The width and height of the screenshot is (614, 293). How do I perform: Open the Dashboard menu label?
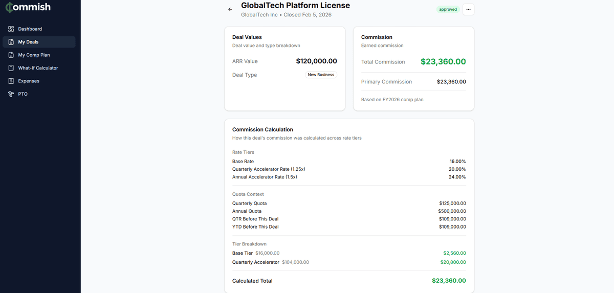pyautogui.click(x=30, y=29)
